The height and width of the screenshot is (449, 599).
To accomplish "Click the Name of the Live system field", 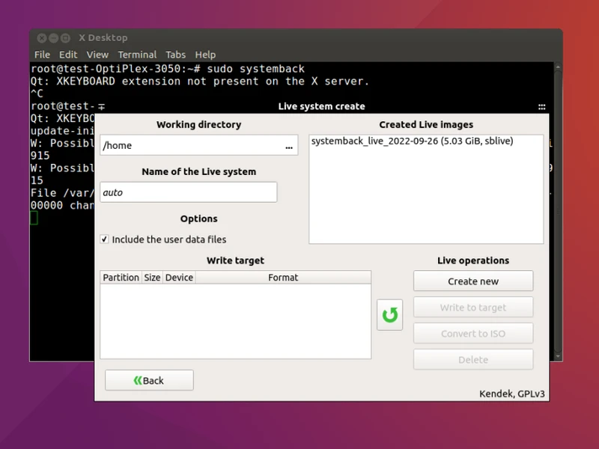I will click(x=189, y=192).
